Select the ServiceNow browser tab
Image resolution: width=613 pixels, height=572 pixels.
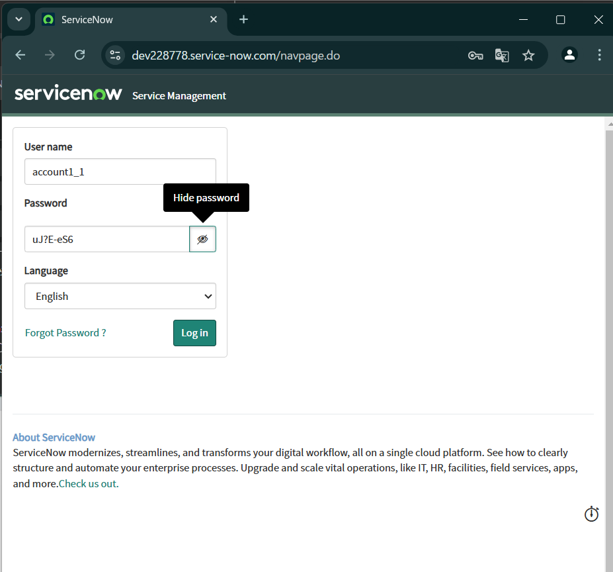131,20
